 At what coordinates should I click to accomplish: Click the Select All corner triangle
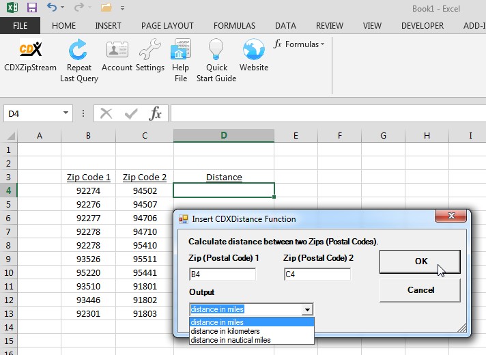click(11, 136)
